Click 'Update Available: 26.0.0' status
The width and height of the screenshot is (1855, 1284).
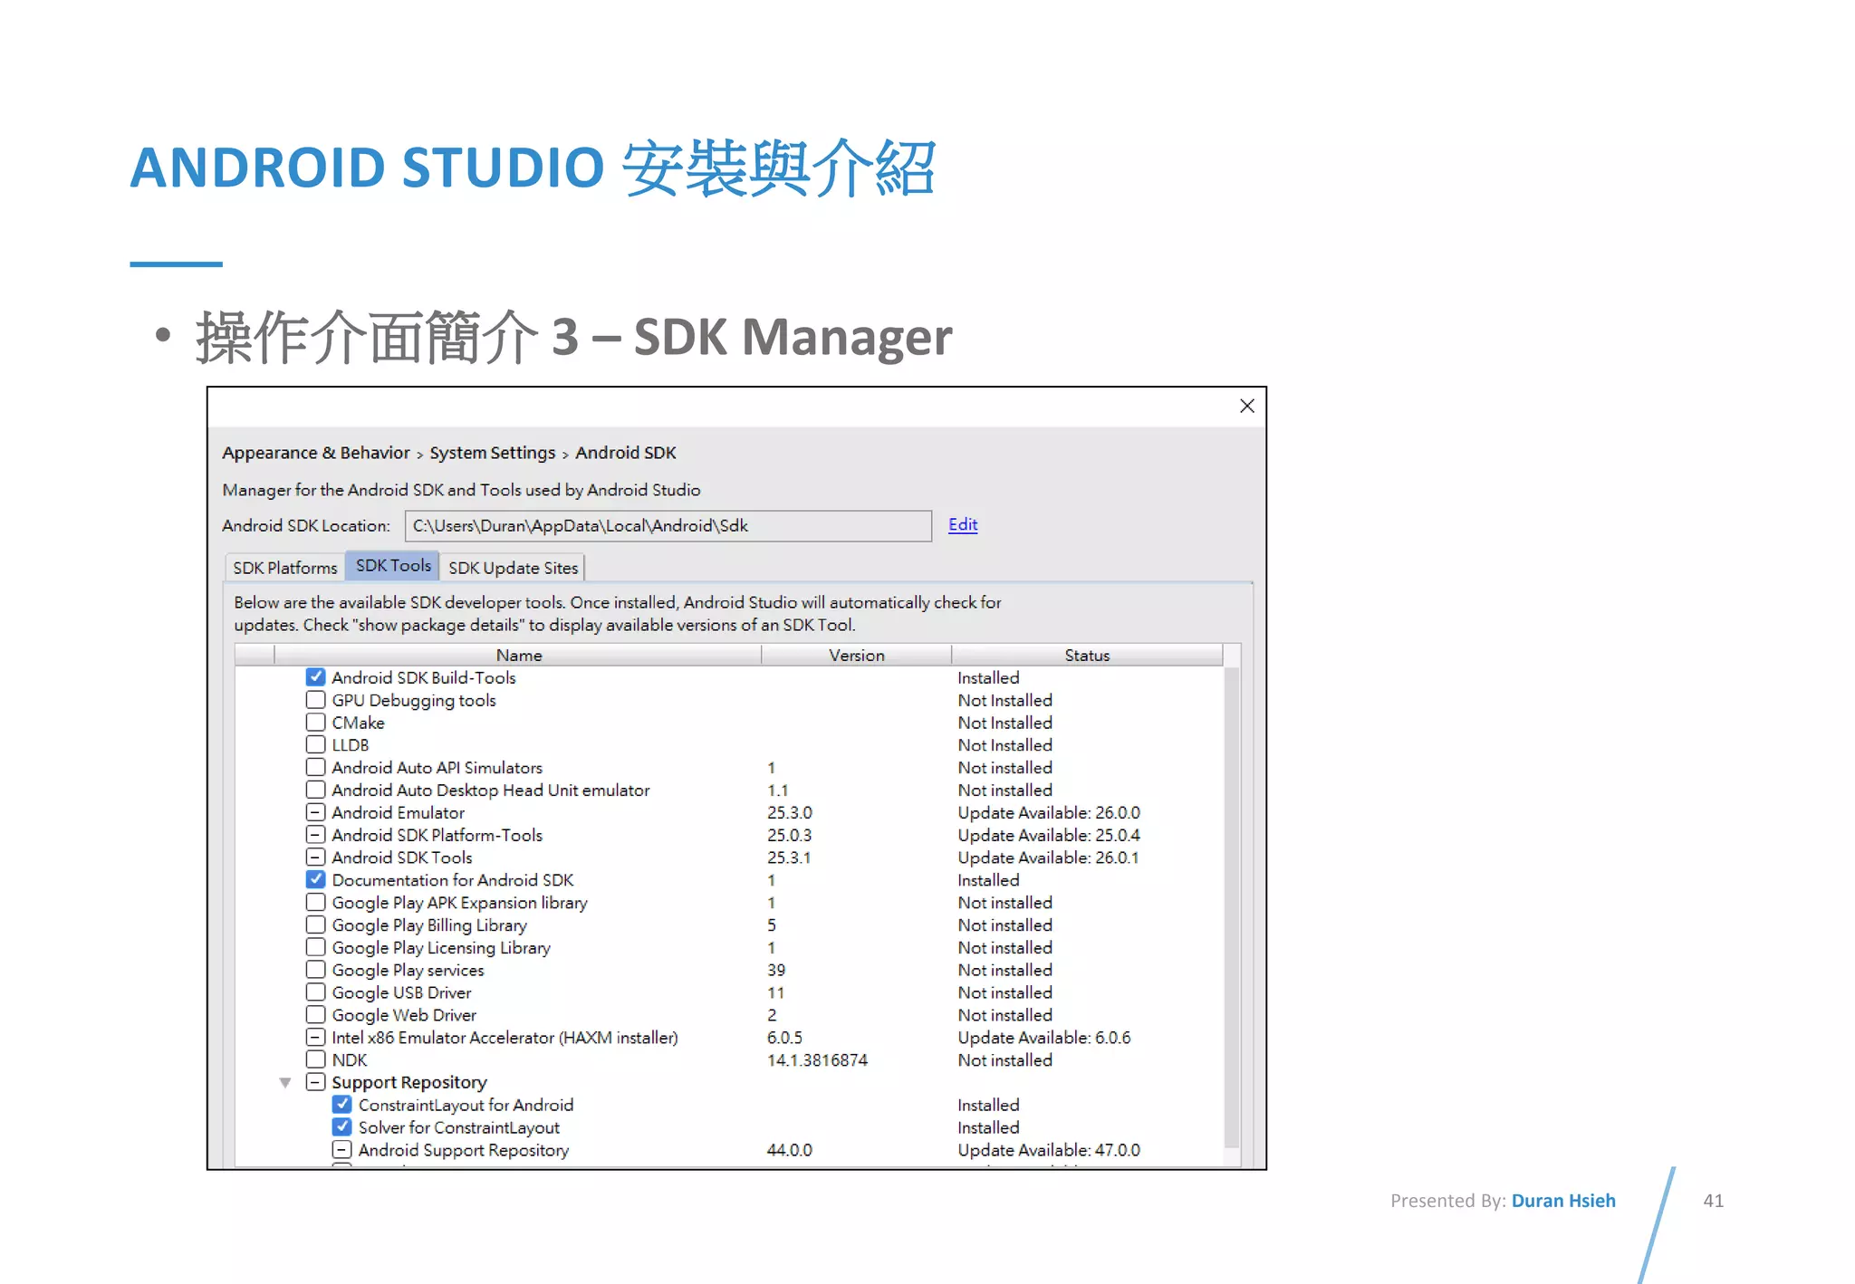[x=1049, y=812]
